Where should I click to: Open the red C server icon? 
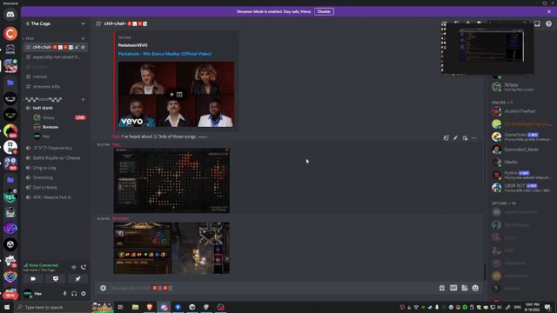pyautogui.click(x=10, y=34)
